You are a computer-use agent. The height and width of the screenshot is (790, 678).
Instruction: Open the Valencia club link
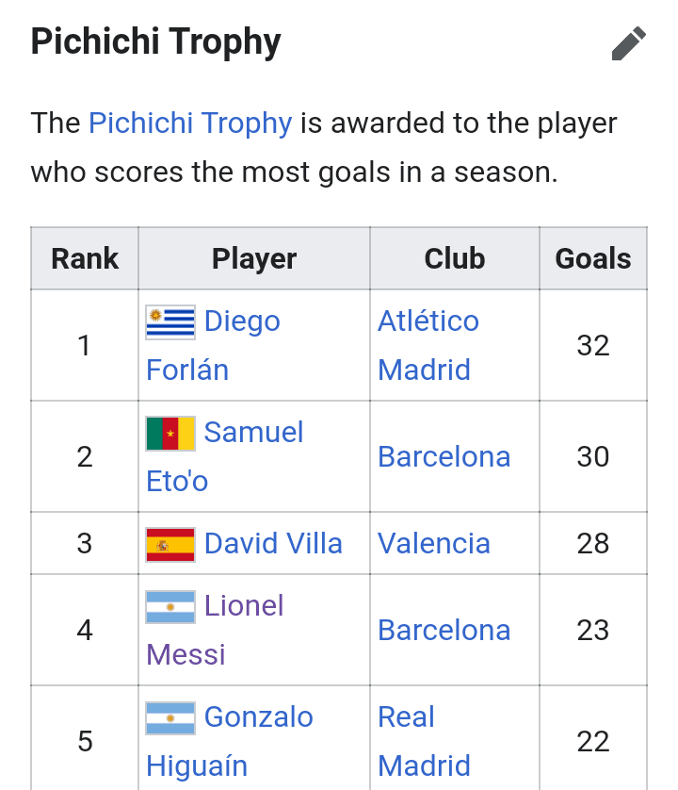[434, 544]
